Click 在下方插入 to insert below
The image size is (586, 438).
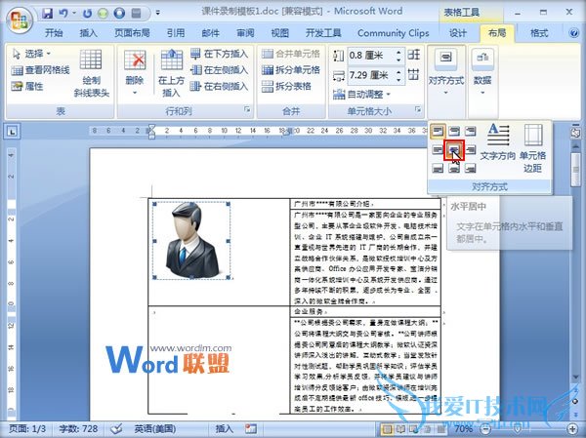pyautogui.click(x=219, y=54)
